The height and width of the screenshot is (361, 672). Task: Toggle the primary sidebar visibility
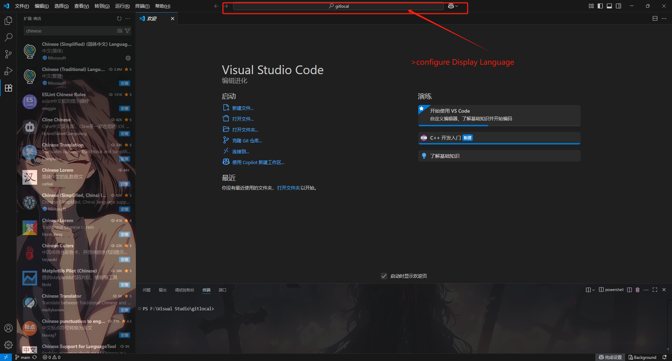coord(600,6)
